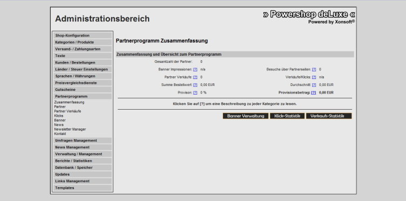Click [?] beside Besuche über Partnerseiten

[314, 69]
